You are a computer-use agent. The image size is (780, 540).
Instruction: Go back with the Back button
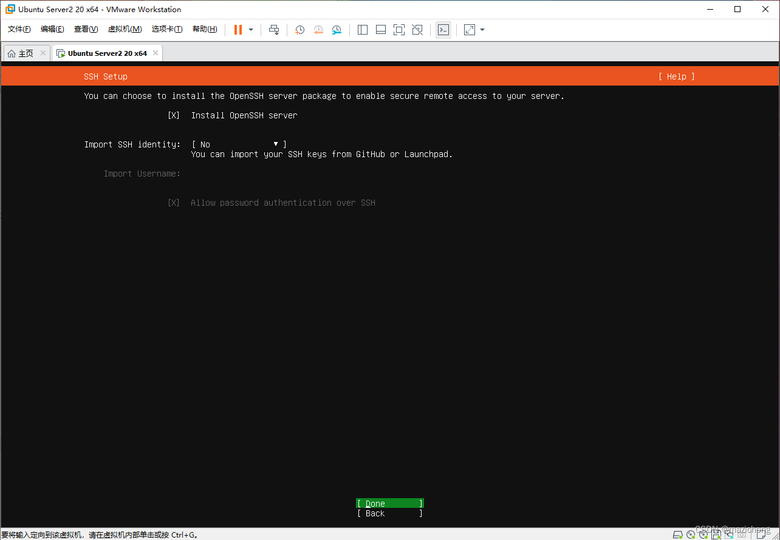(389, 513)
